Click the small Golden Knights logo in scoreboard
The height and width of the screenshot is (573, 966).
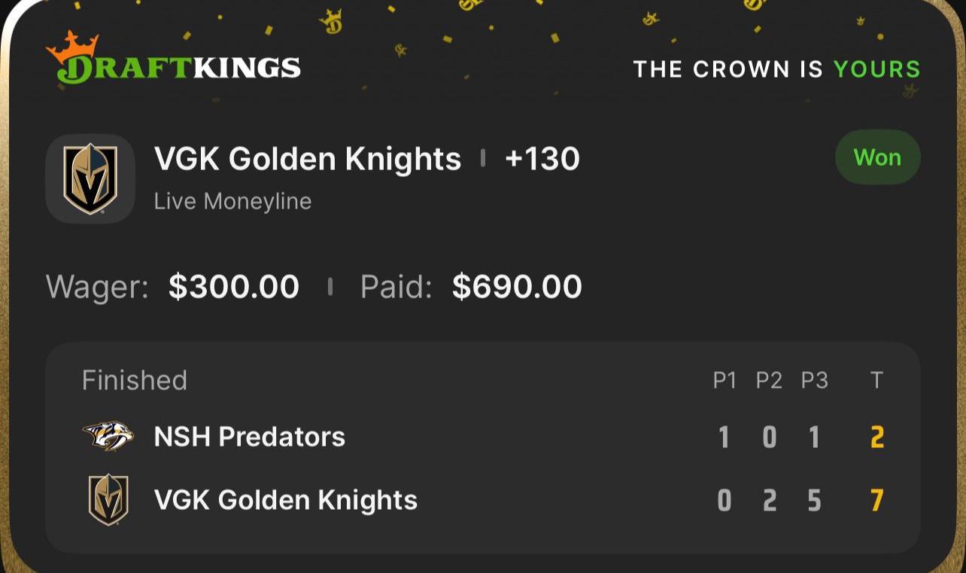coord(108,499)
